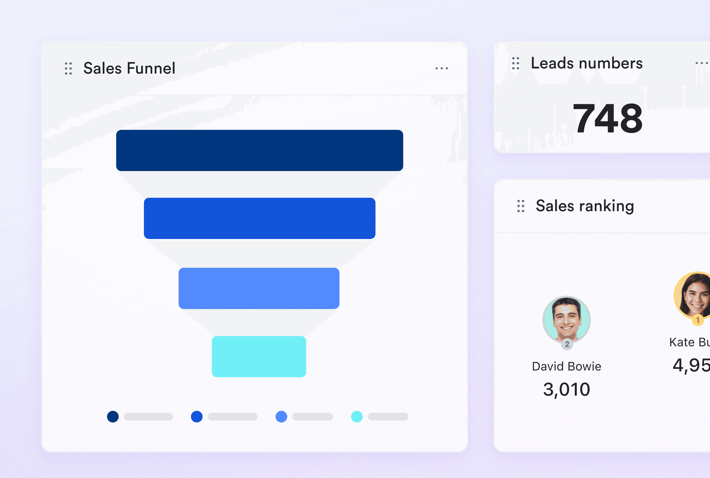The height and width of the screenshot is (478, 710).
Task: Select the second royal blue funnel bar
Action: (x=259, y=218)
